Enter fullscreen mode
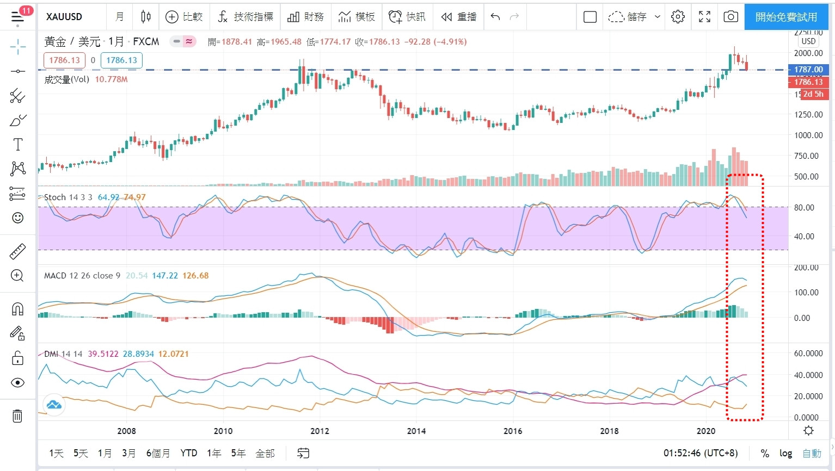The height and width of the screenshot is (471, 835). click(x=704, y=17)
